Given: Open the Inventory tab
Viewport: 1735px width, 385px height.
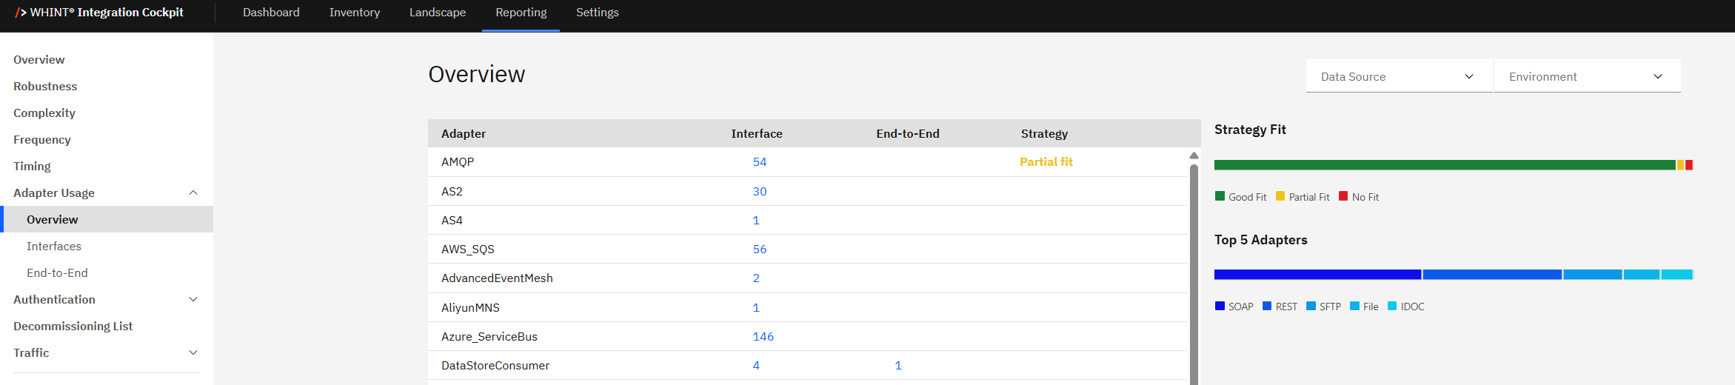Looking at the screenshot, I should click(354, 13).
